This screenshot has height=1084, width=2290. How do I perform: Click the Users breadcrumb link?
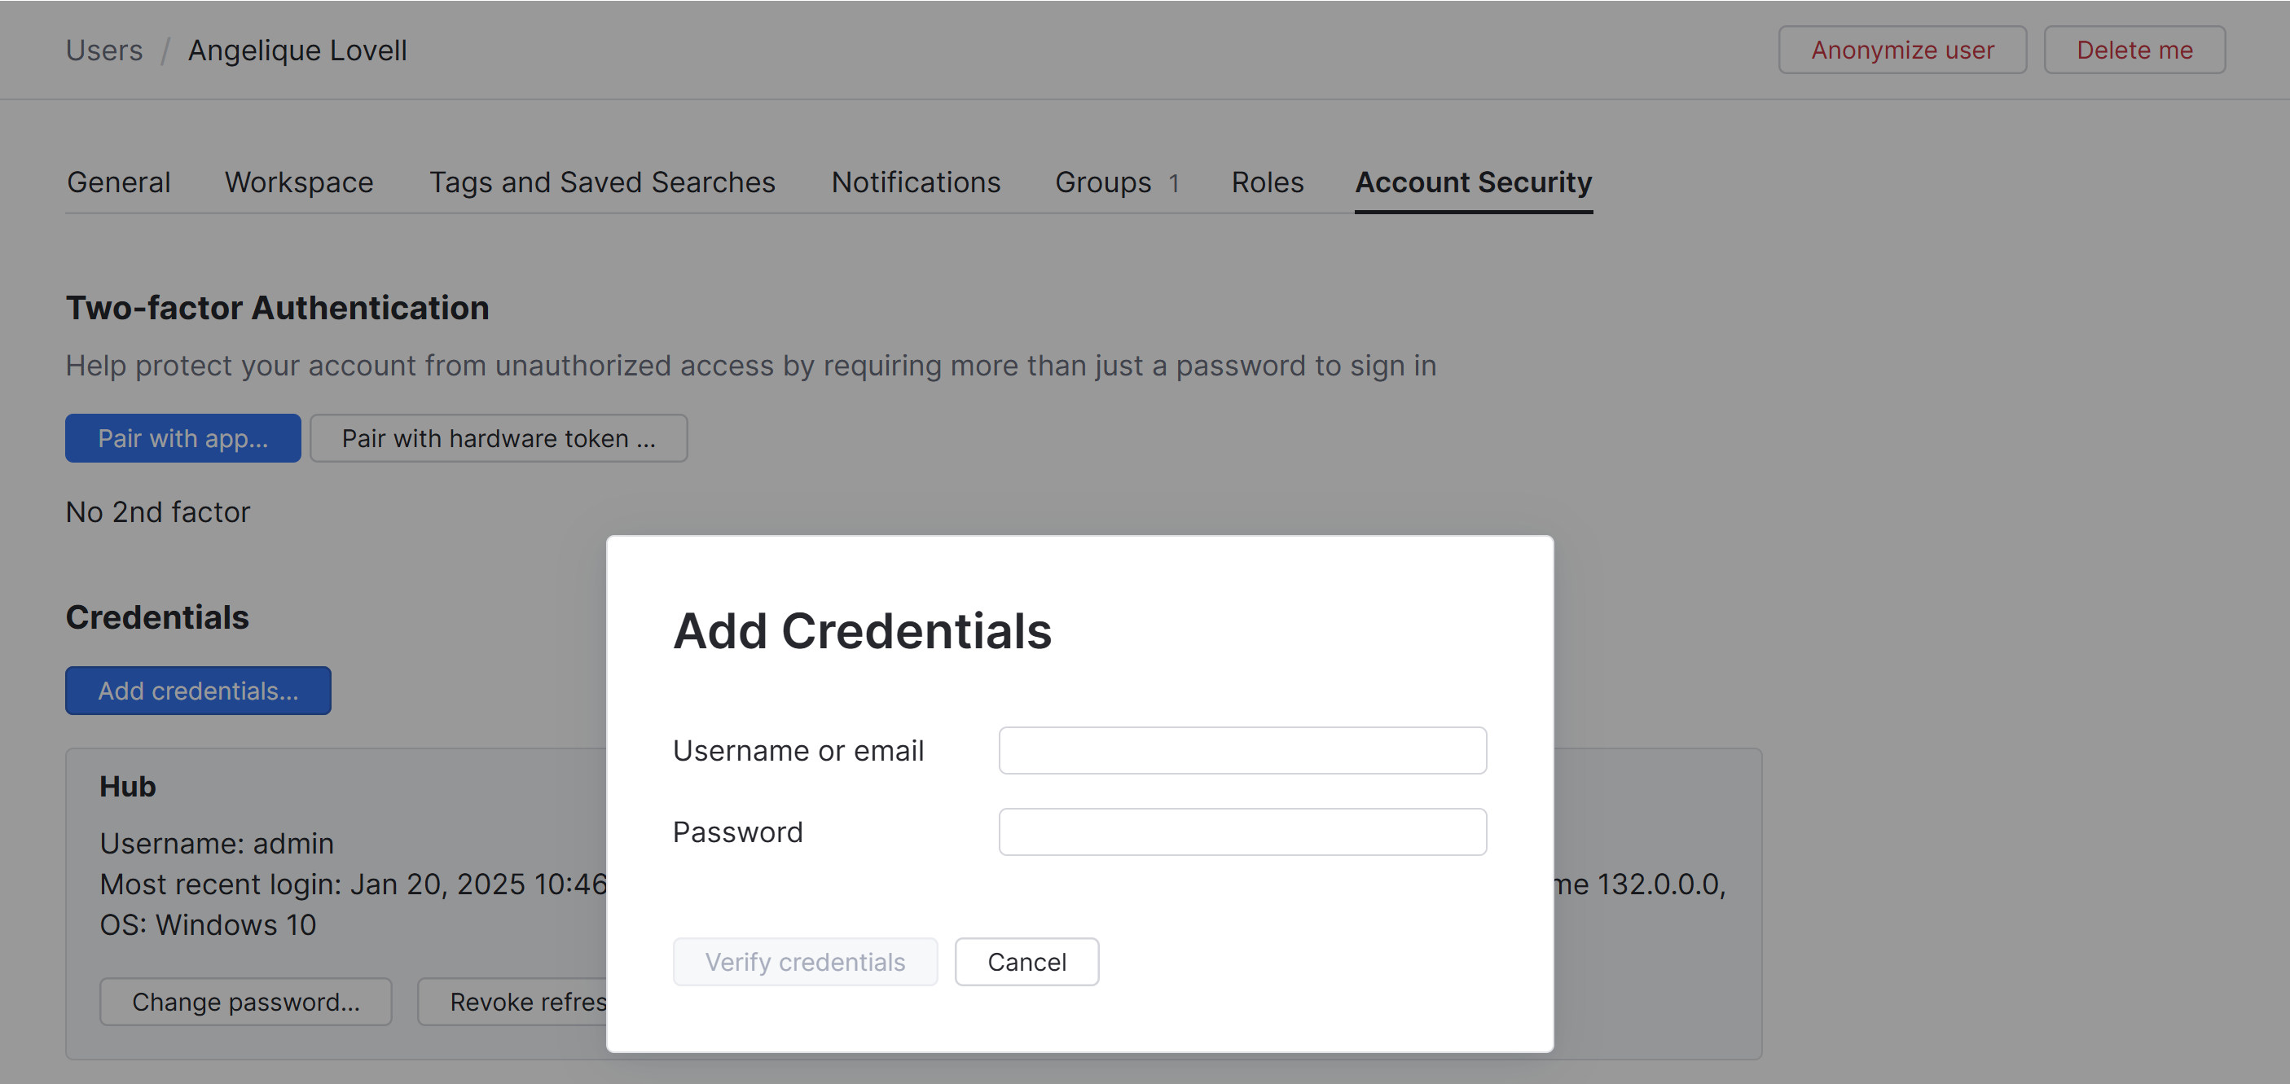104,50
